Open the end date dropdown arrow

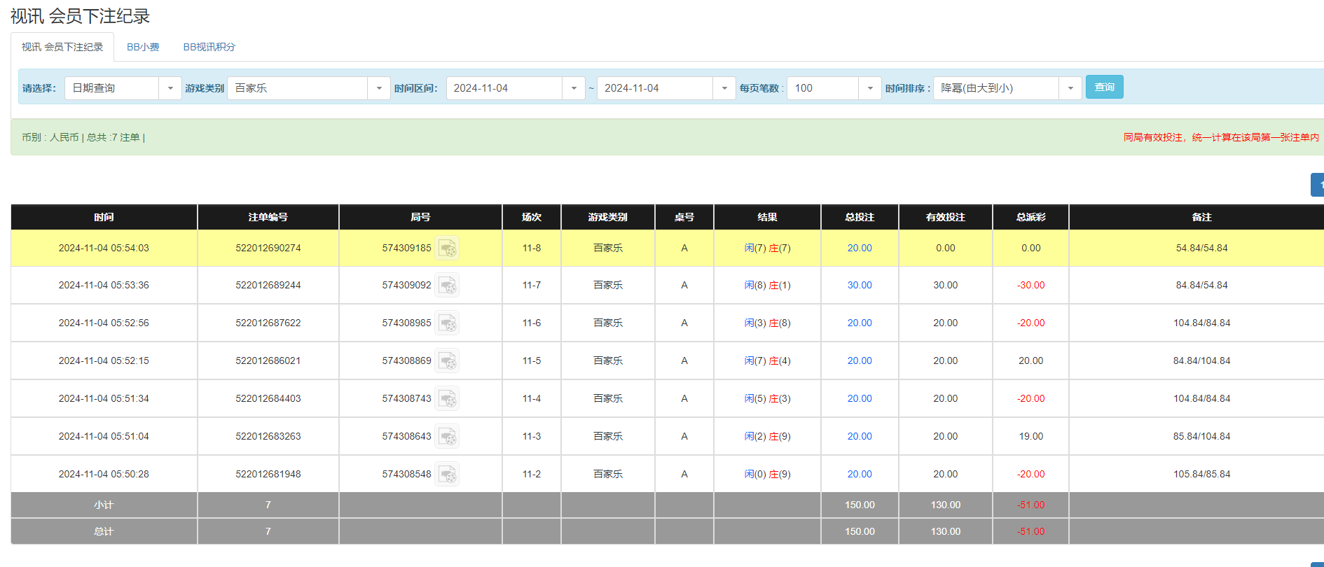(x=724, y=88)
